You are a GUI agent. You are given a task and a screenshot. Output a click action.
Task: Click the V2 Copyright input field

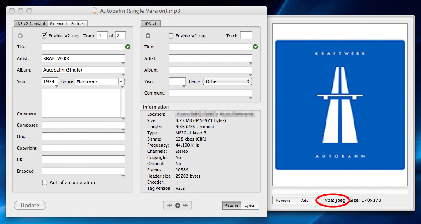coord(83,148)
